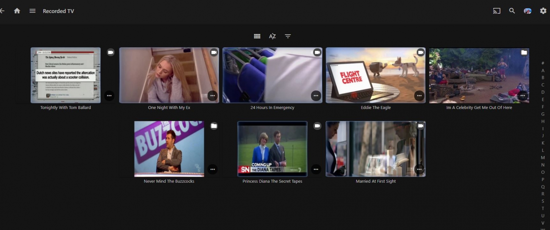Click video camera icon on Princess Diana card

tap(317, 126)
